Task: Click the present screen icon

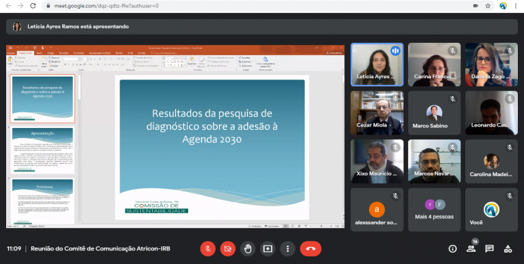Action: tap(267, 248)
